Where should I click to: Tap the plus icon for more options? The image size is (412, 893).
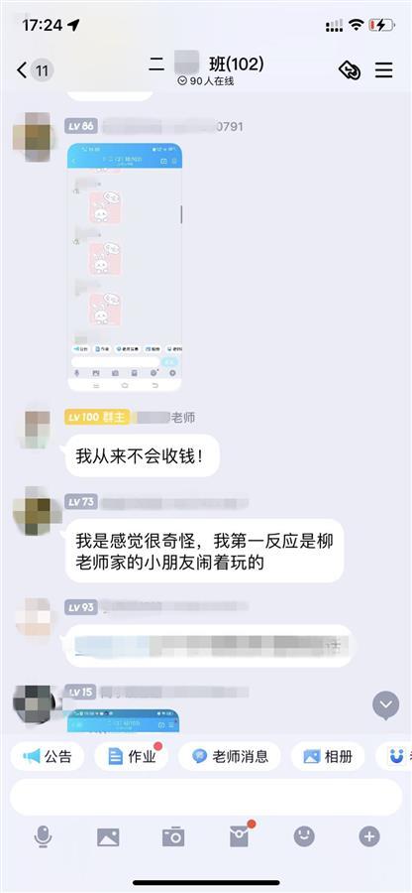[x=369, y=836]
